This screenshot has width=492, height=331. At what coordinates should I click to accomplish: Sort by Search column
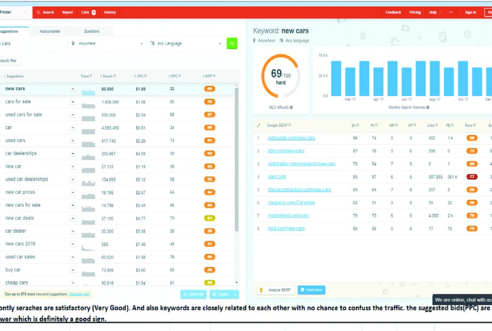click(x=108, y=76)
